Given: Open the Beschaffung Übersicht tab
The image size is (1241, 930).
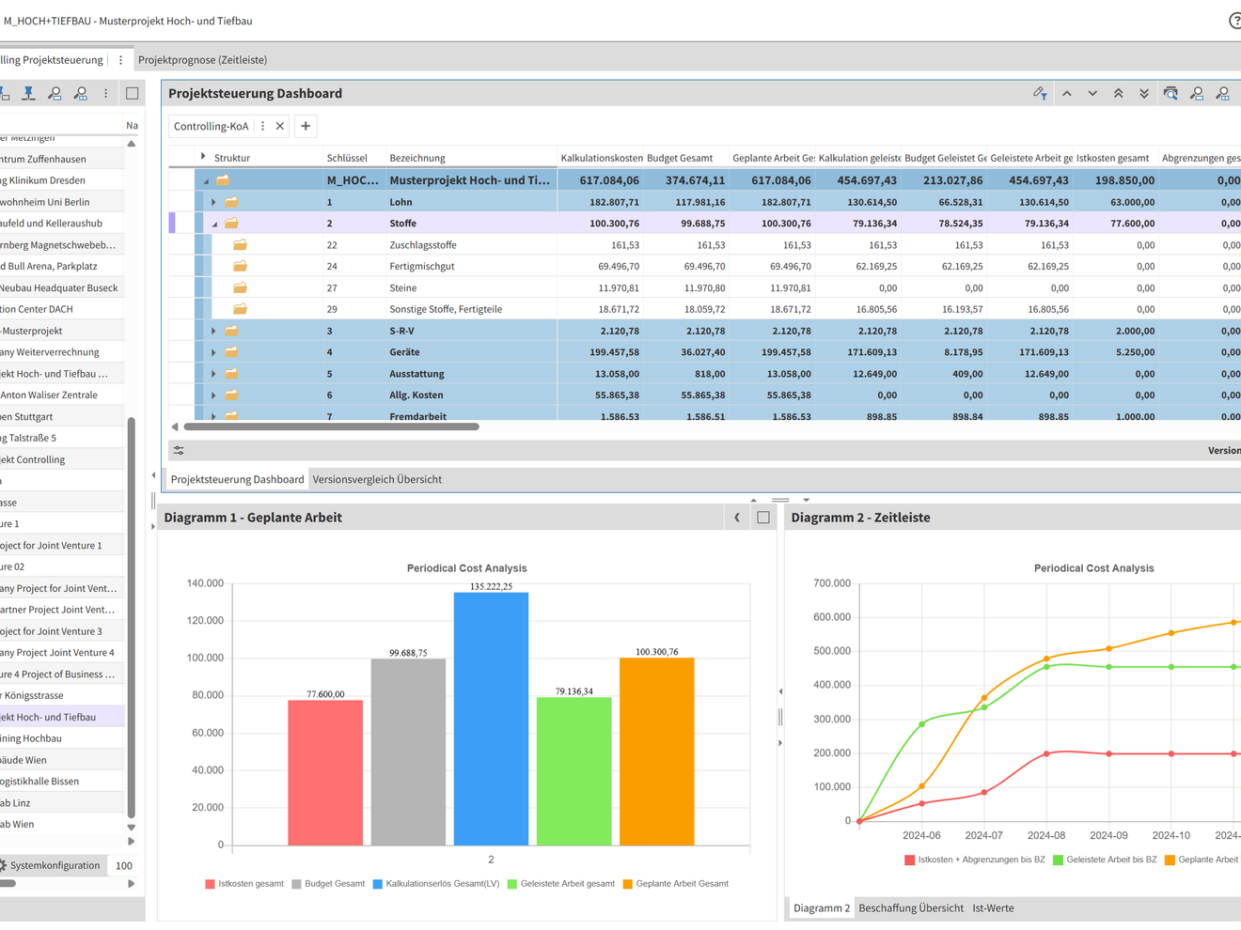Looking at the screenshot, I should coord(911,908).
